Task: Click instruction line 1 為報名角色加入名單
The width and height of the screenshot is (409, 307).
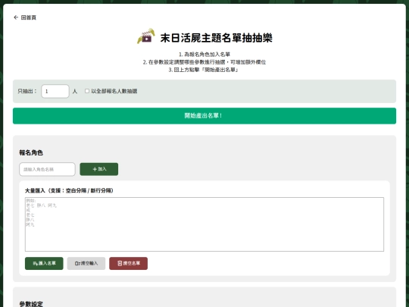Action: coord(204,55)
